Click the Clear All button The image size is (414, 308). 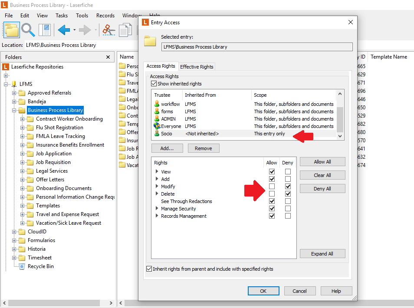pos(322,175)
